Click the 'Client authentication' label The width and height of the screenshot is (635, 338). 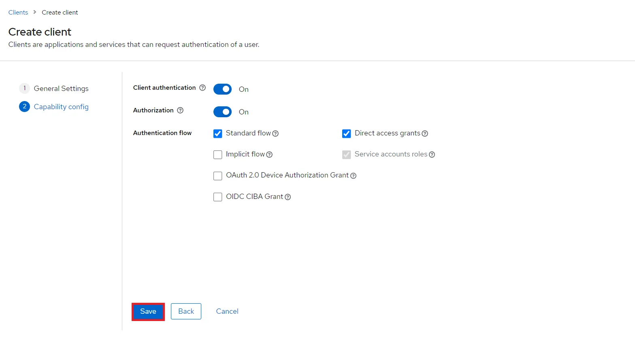[x=164, y=88]
